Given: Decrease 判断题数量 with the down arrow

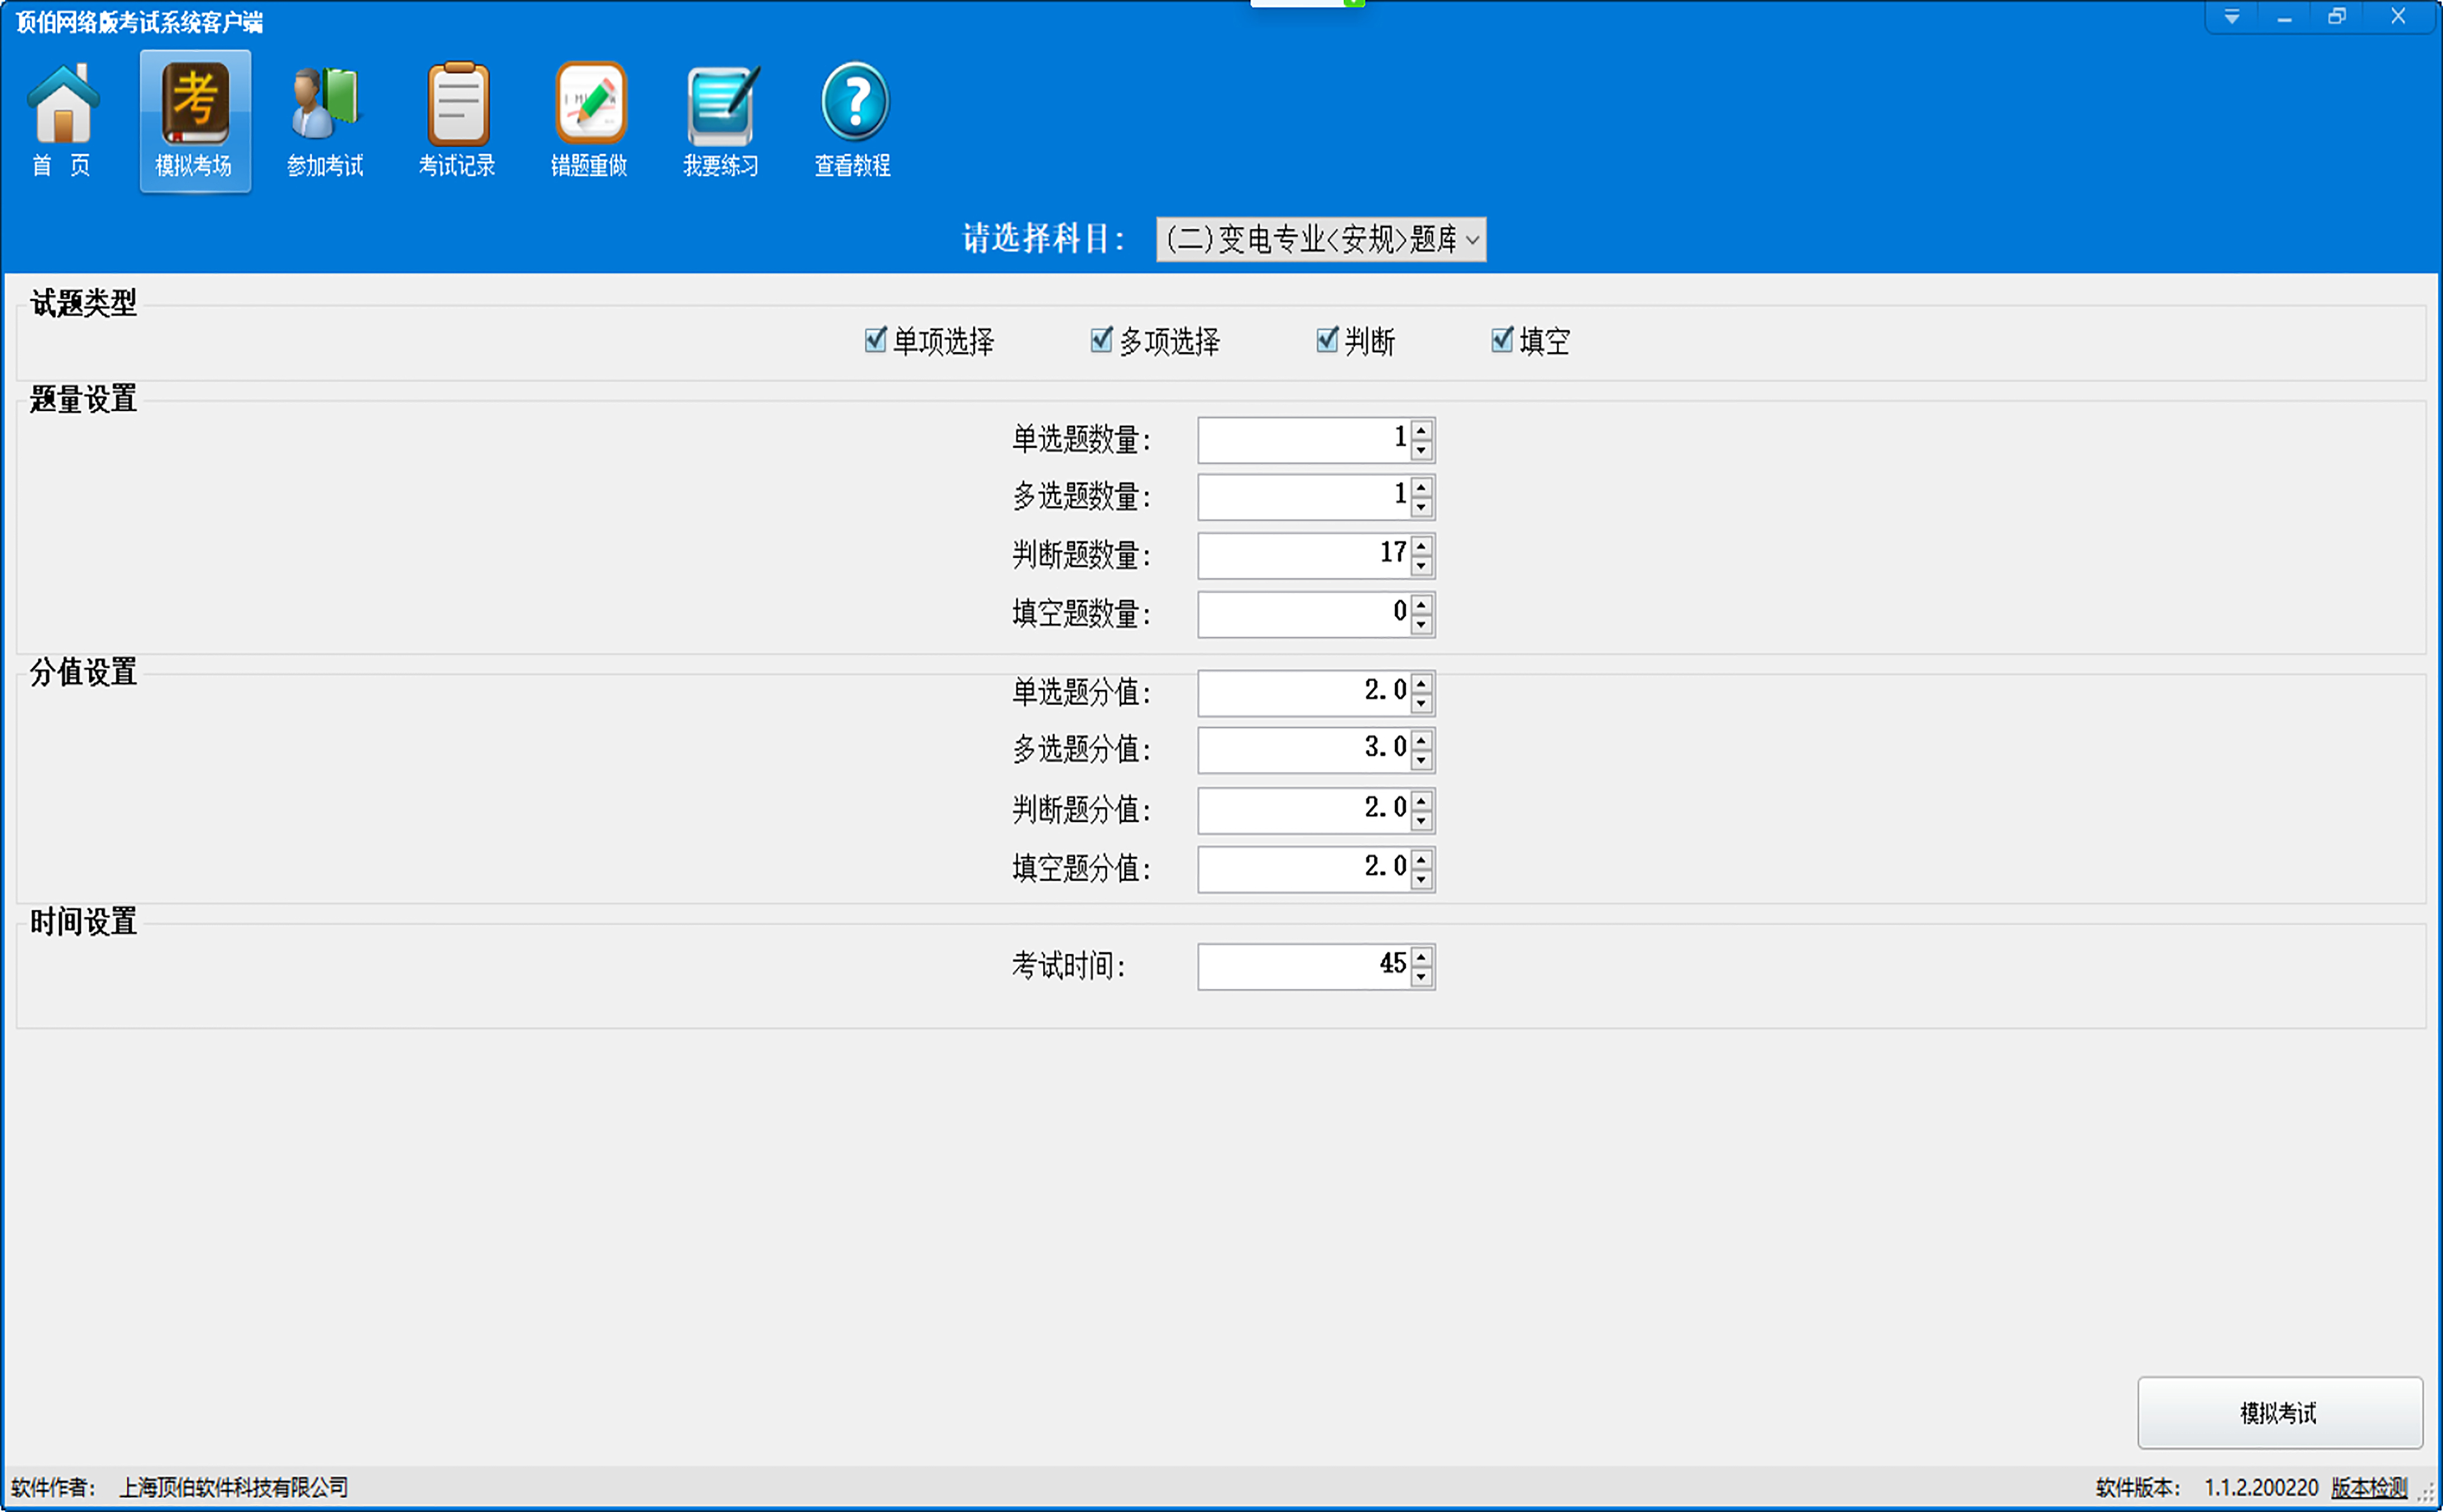Looking at the screenshot, I should [1421, 566].
